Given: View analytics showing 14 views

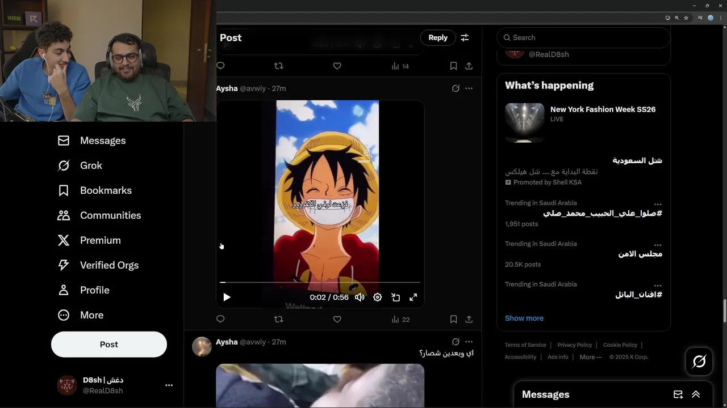Looking at the screenshot, I should [400, 66].
